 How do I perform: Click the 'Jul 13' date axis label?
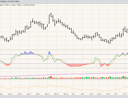coord(125,94)
